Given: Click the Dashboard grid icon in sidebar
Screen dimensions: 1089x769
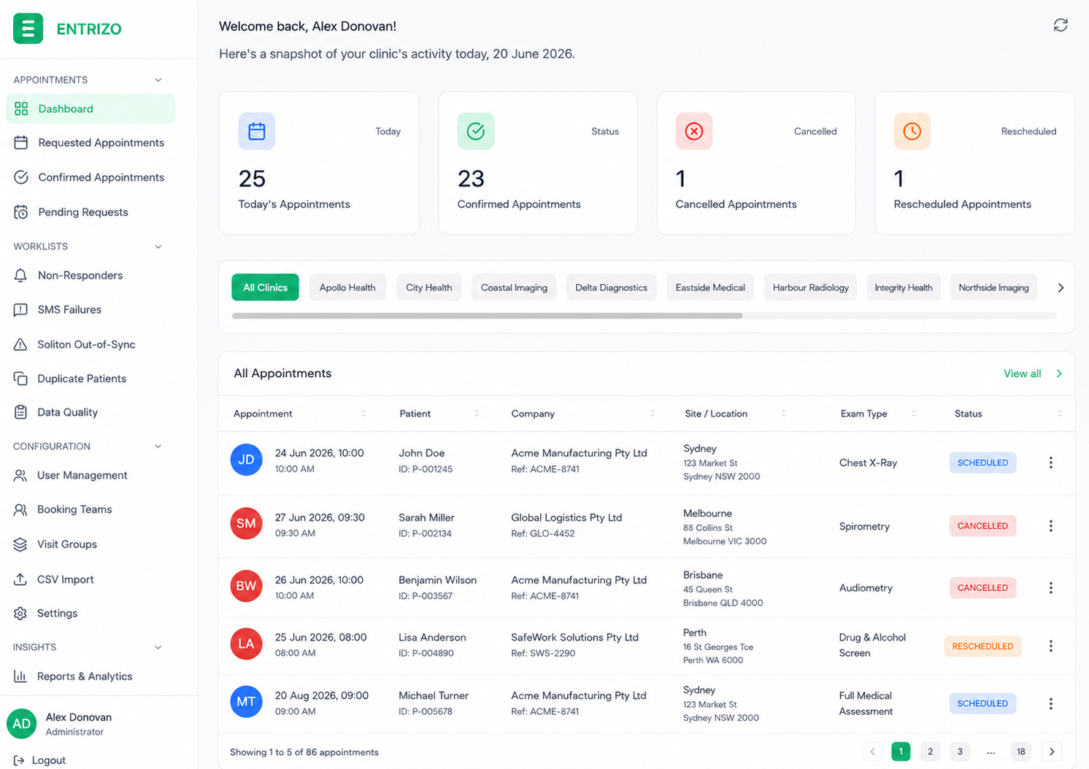Looking at the screenshot, I should click(x=21, y=109).
